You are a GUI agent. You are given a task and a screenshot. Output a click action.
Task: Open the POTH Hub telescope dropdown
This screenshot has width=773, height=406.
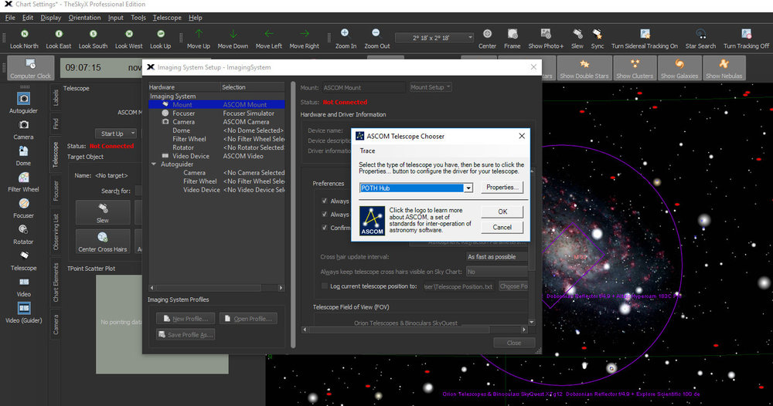tap(416, 188)
